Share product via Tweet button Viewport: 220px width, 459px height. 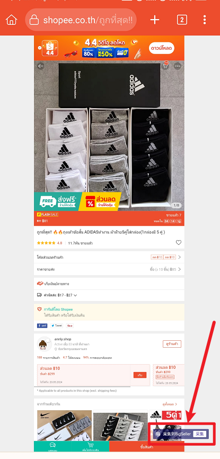pos(57,325)
